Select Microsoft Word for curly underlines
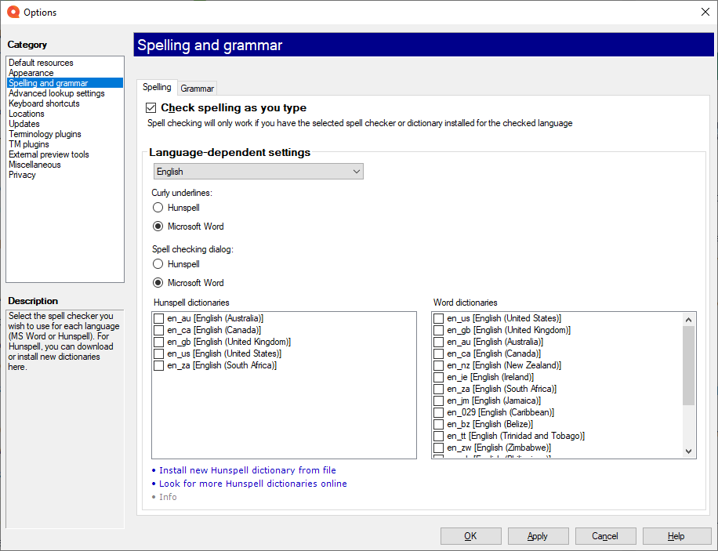 pos(158,226)
